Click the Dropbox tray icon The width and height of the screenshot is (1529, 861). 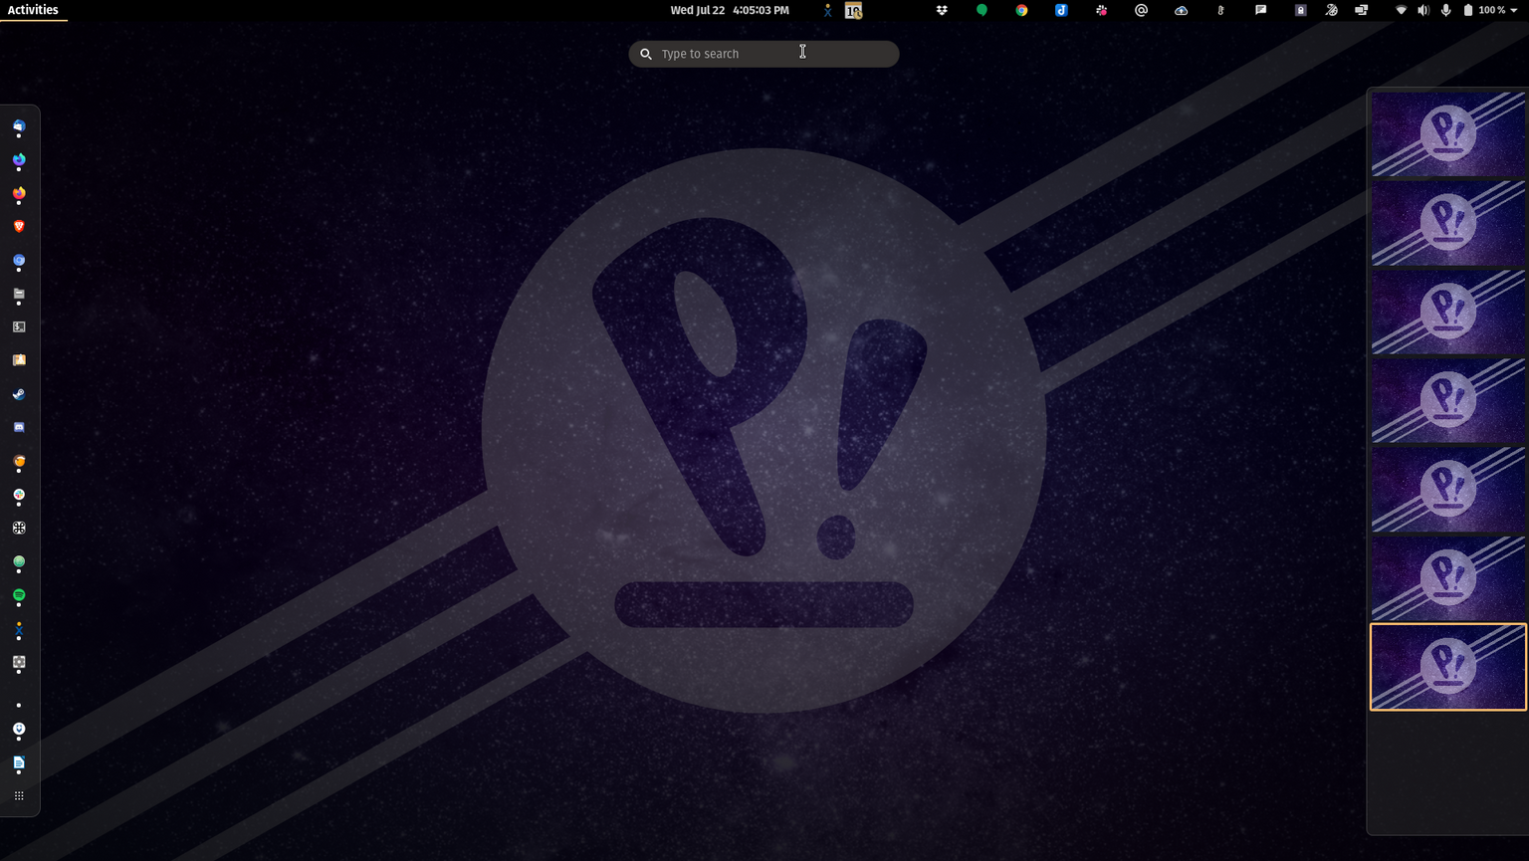(942, 10)
